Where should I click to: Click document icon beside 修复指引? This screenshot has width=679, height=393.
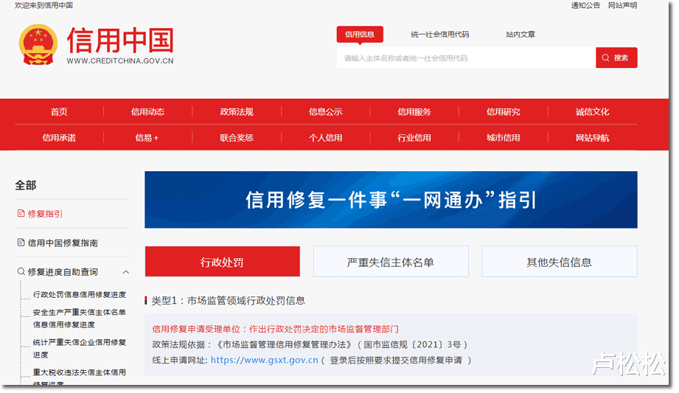21,214
